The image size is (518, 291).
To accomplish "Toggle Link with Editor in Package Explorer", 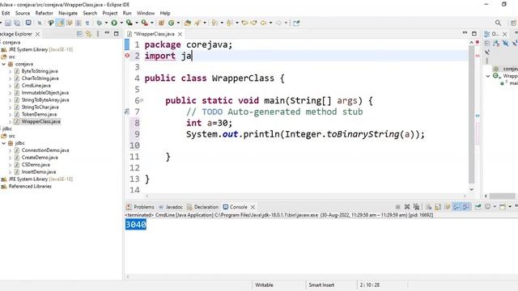I will [x=88, y=34].
